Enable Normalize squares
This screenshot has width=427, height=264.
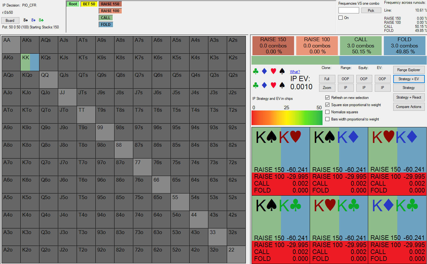pyautogui.click(x=327, y=112)
